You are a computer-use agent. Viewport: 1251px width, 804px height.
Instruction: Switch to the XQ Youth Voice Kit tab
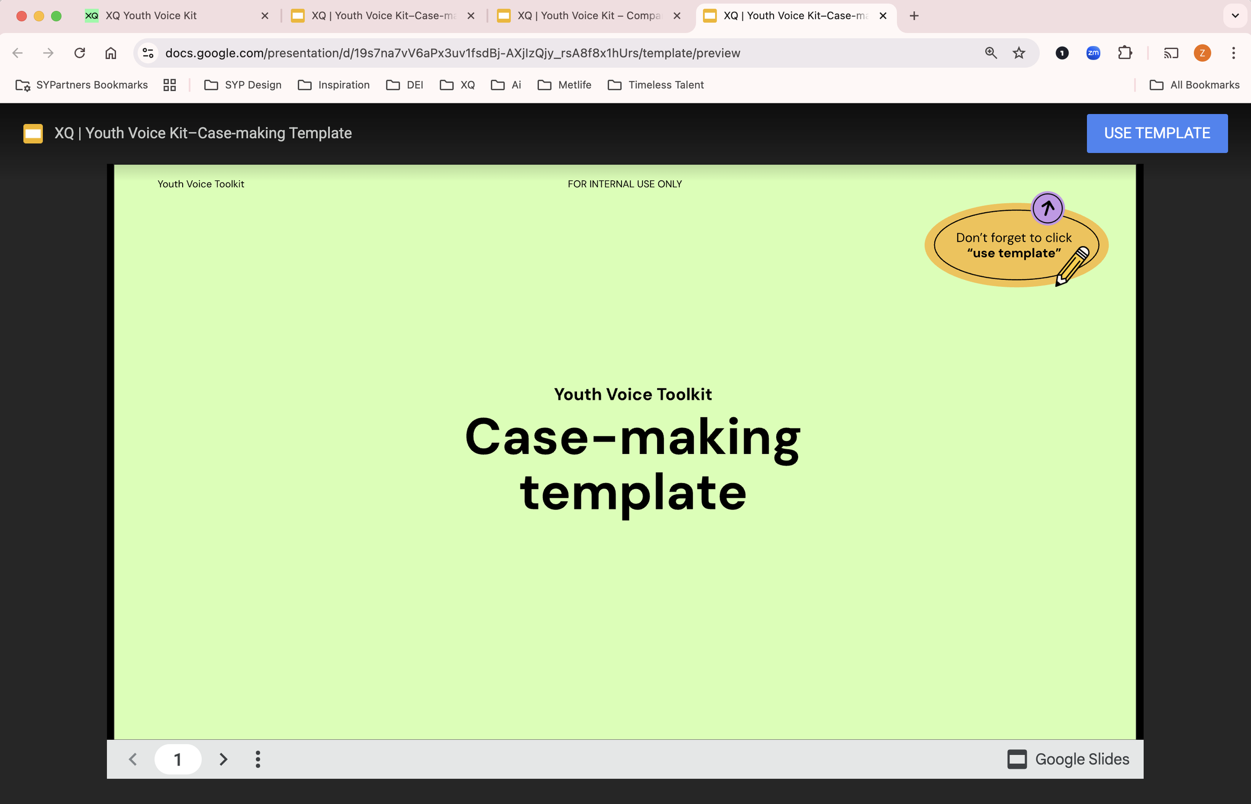point(151,16)
